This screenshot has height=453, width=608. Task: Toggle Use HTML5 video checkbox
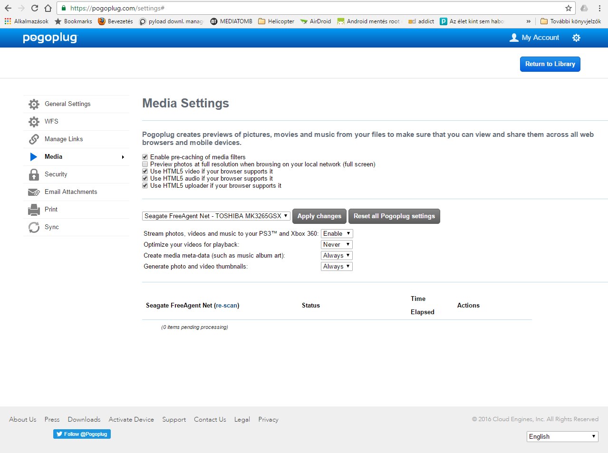coord(145,171)
